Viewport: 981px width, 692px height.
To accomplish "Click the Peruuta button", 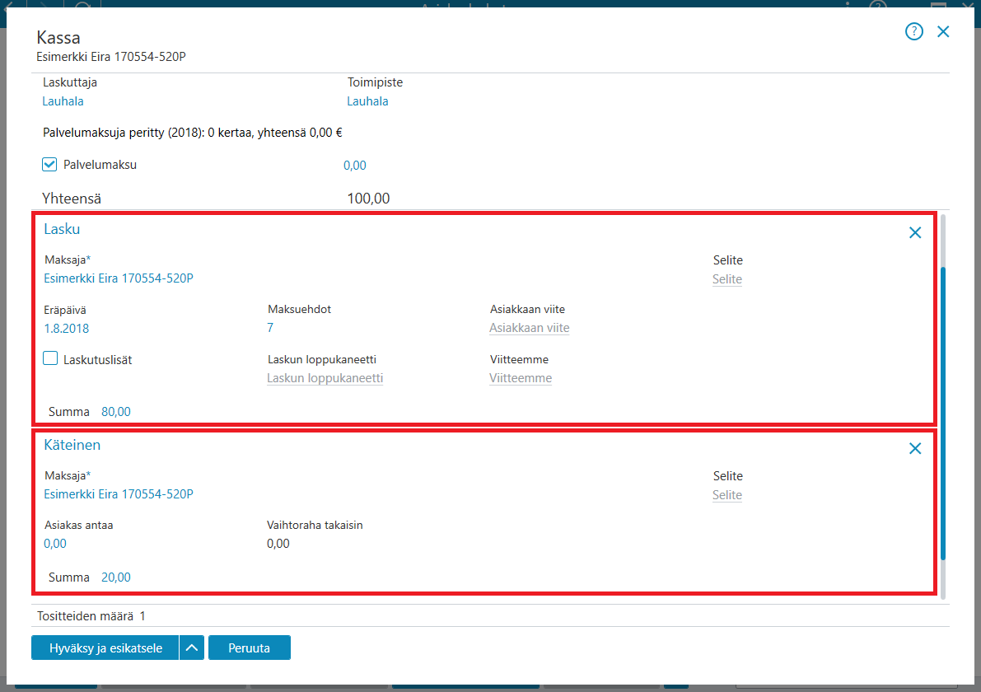I will pos(249,648).
